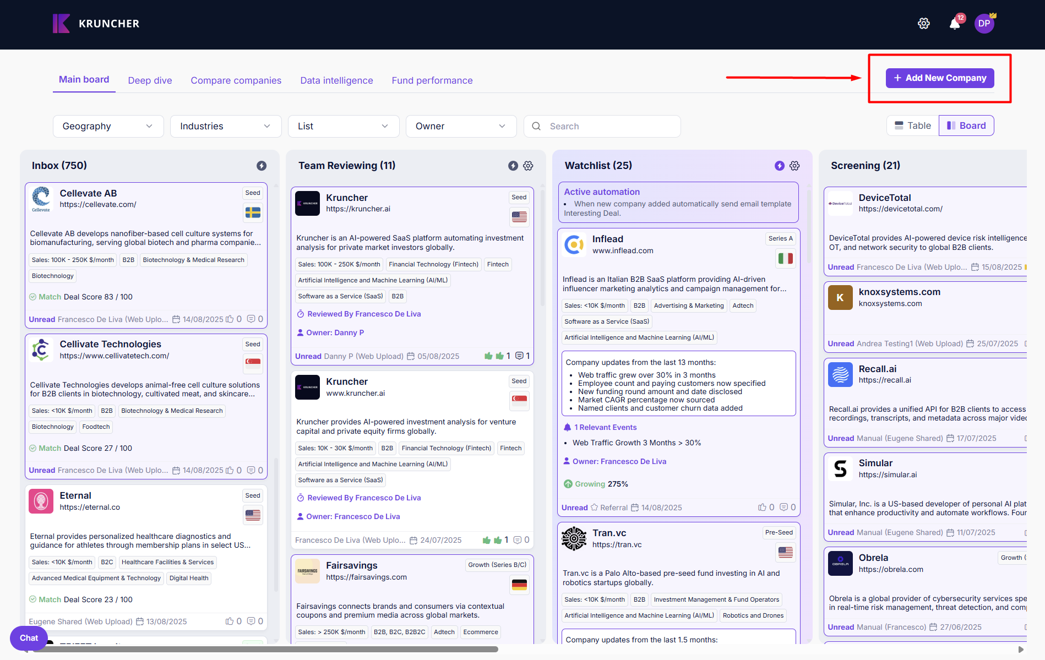Open the Compare companies tab
The height and width of the screenshot is (660, 1045).
[x=236, y=80]
